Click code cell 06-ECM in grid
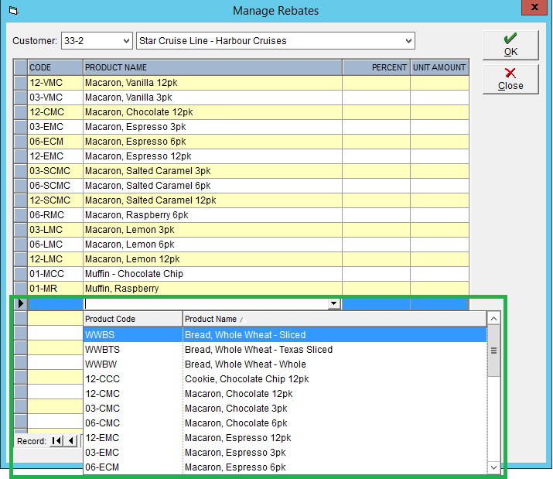Screen dimensions: 553x479 click(56, 142)
